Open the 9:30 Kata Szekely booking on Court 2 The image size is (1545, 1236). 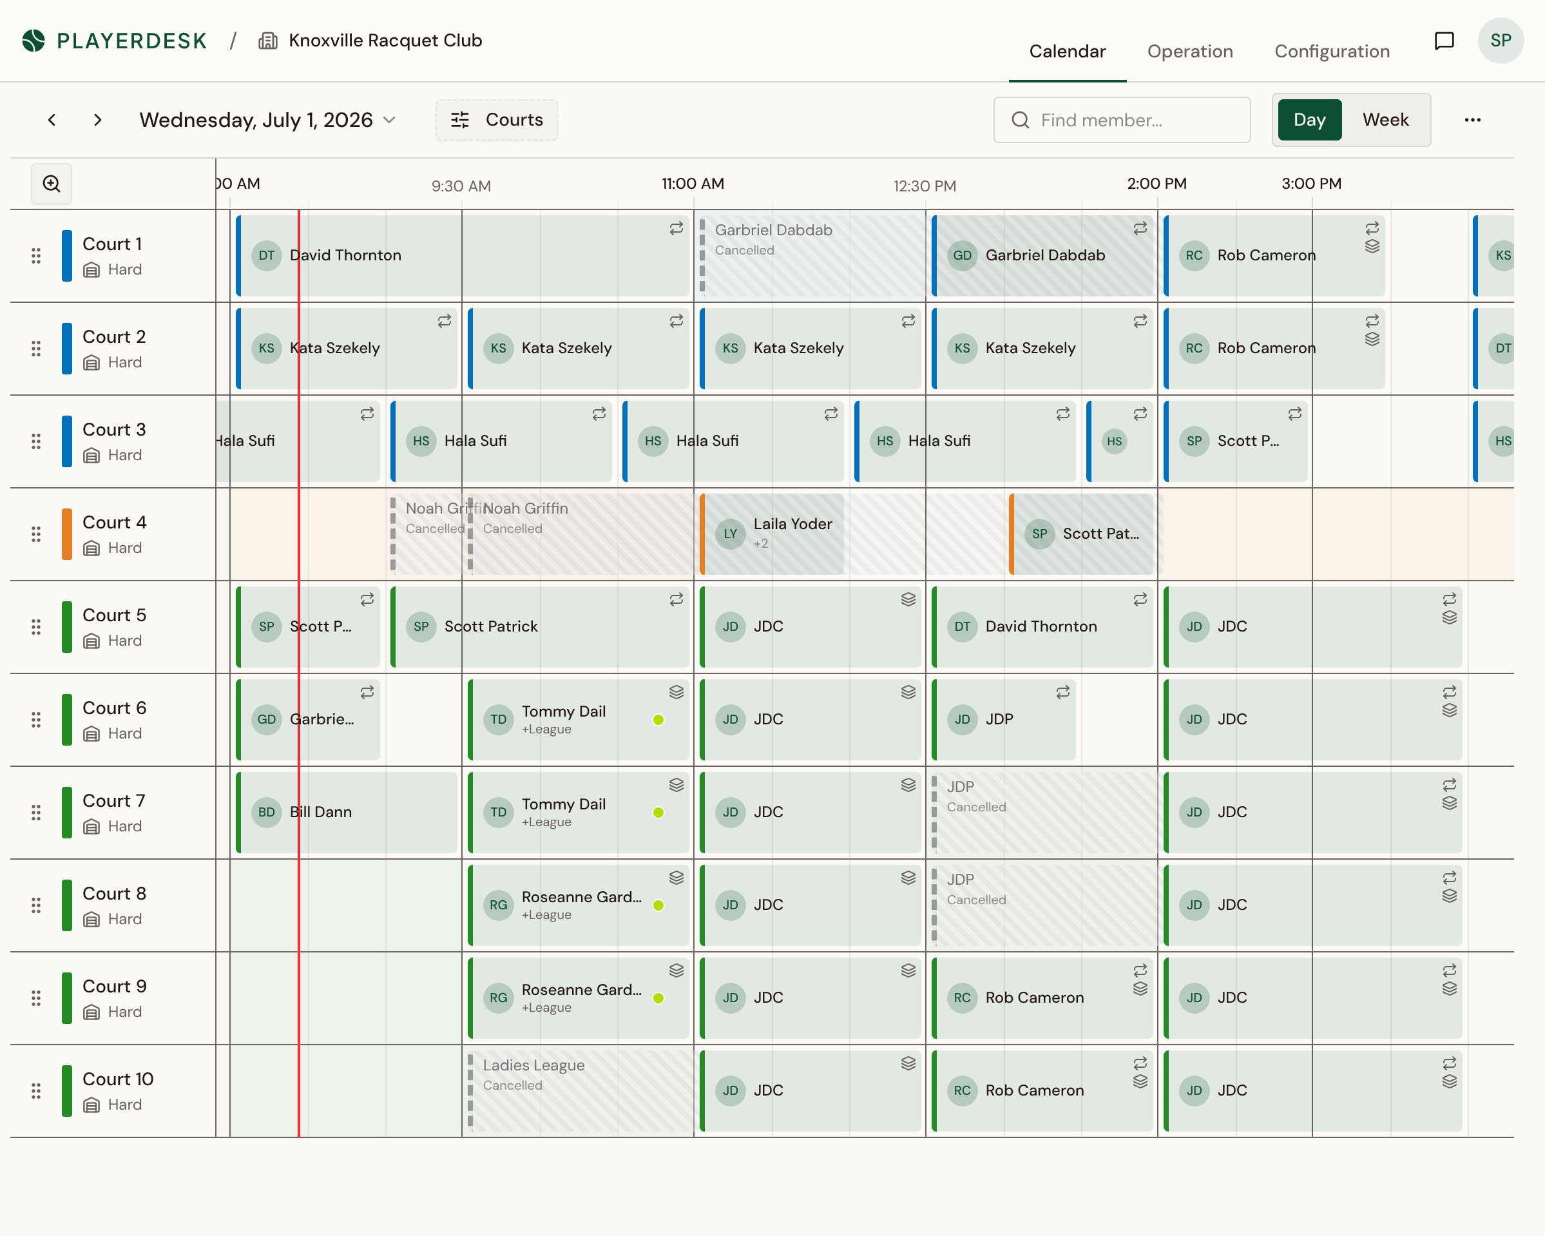[579, 349]
